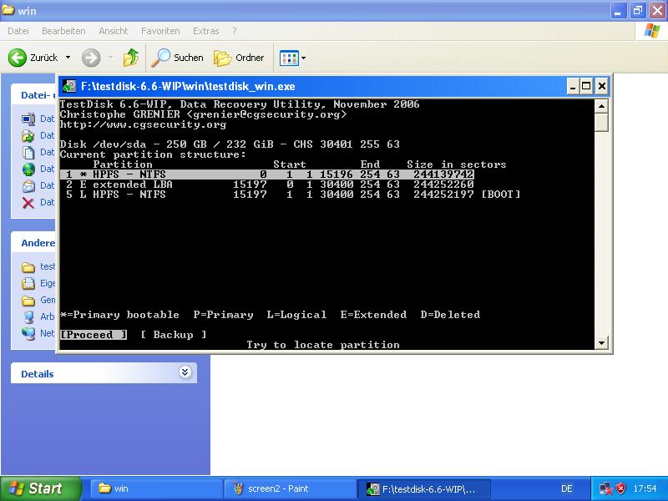This screenshot has height=501, width=668.
Task: Open the Extras menu
Action: pyautogui.click(x=205, y=31)
